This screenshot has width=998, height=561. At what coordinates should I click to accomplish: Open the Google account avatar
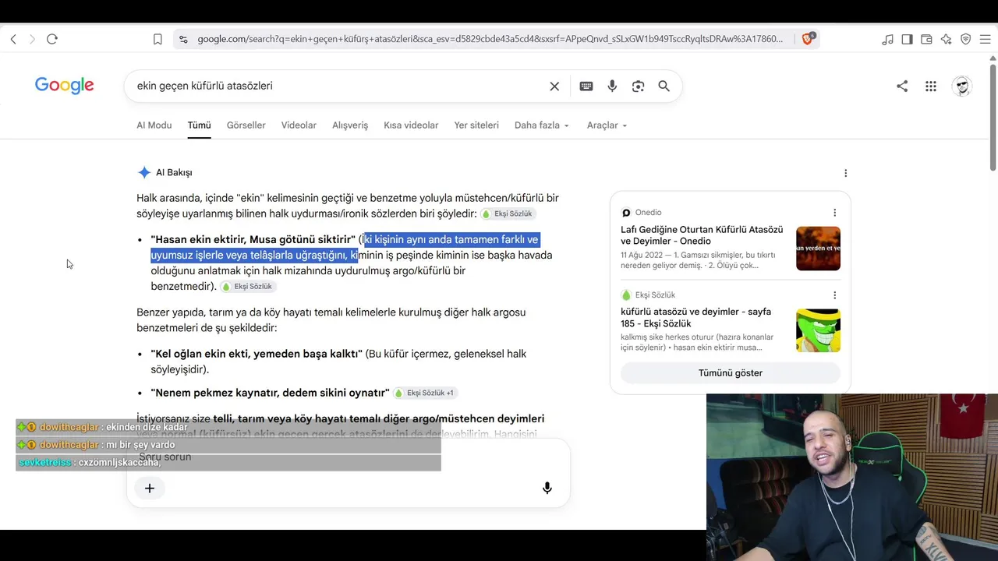pyautogui.click(x=962, y=86)
